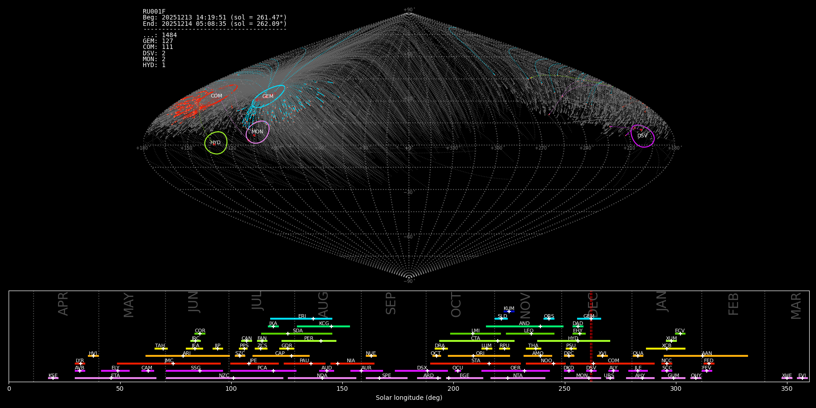This screenshot has height=408, width=816.
Task: Click the KSE shower label in the timeline
Action: point(53,375)
